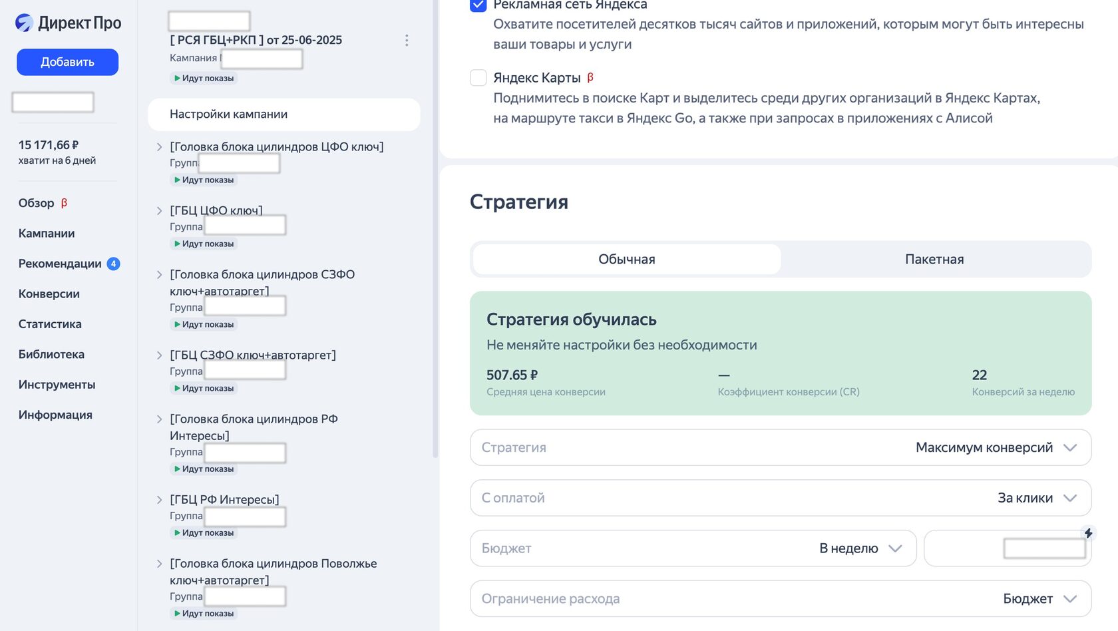This screenshot has width=1118, height=631.
Task: Open the Ограничение расхода dropdown
Action: [x=781, y=598]
